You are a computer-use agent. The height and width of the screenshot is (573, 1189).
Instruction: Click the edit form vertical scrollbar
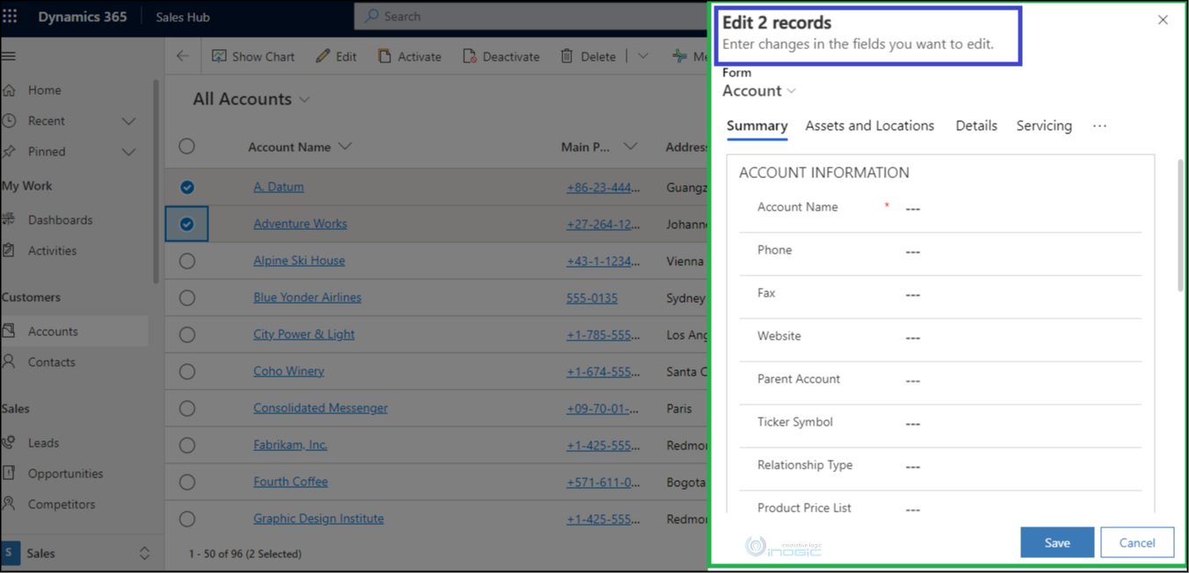click(x=1180, y=225)
